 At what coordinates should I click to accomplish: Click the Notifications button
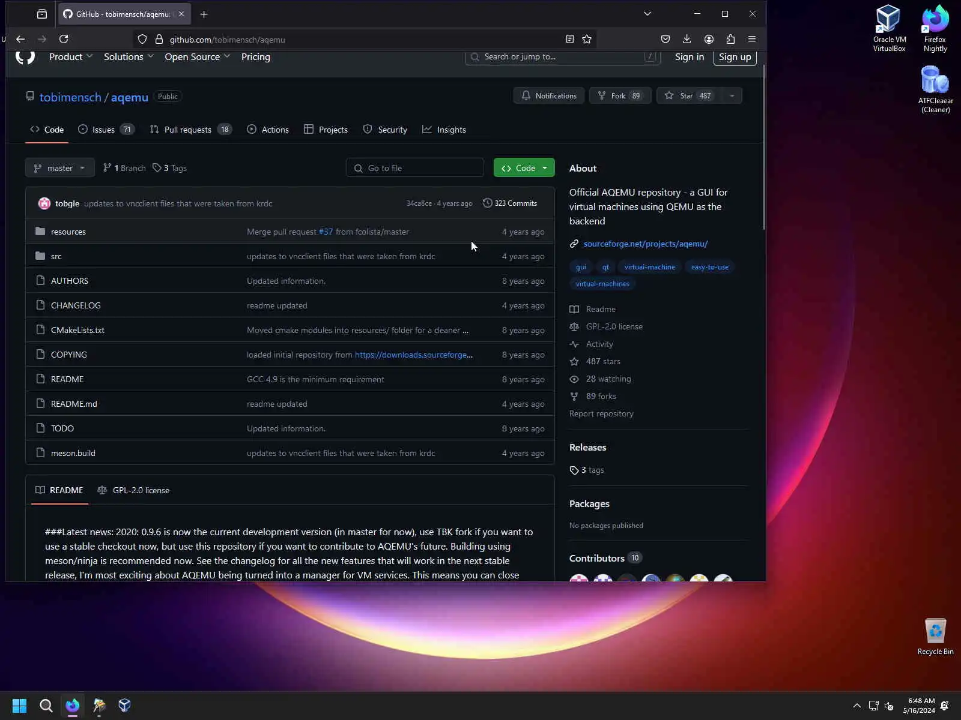coord(549,95)
